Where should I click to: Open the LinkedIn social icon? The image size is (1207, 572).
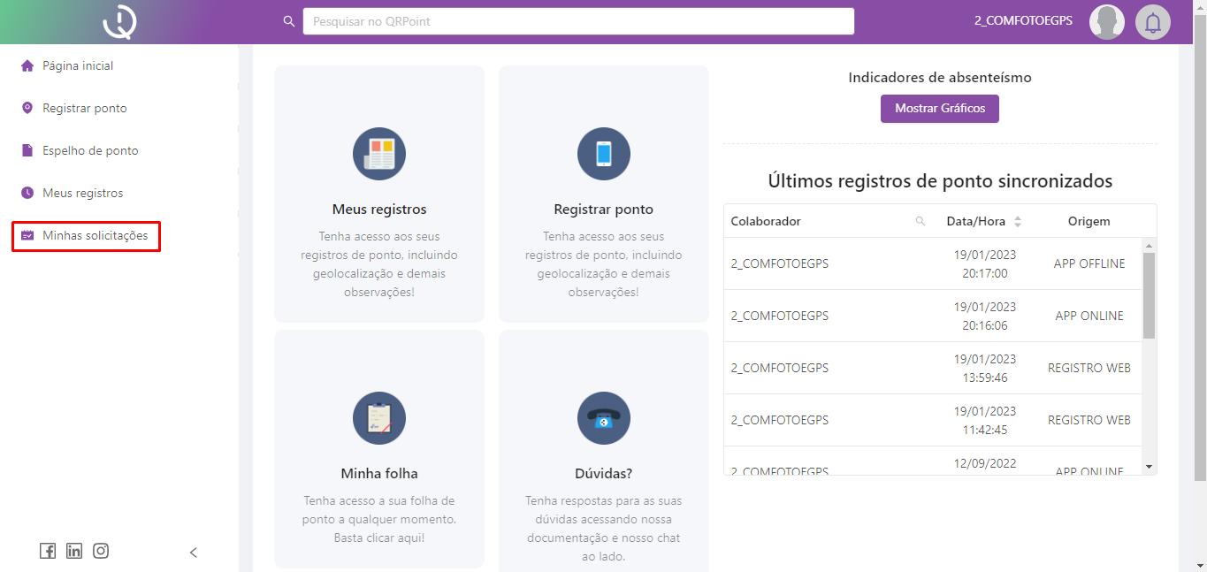74,551
